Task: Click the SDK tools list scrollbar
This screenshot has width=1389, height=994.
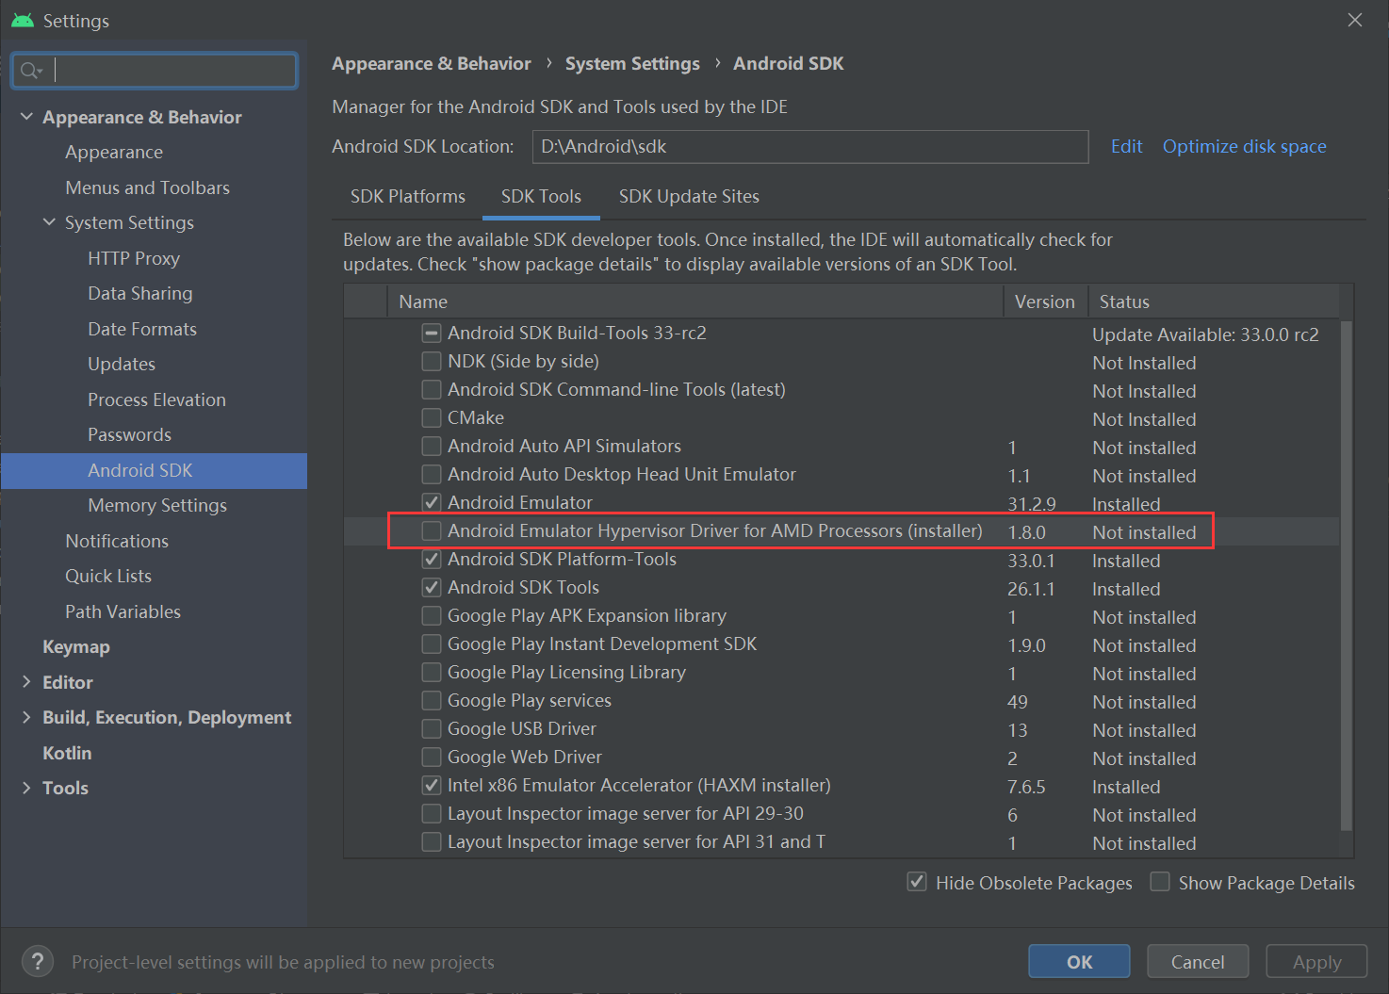Action: pos(1347,576)
